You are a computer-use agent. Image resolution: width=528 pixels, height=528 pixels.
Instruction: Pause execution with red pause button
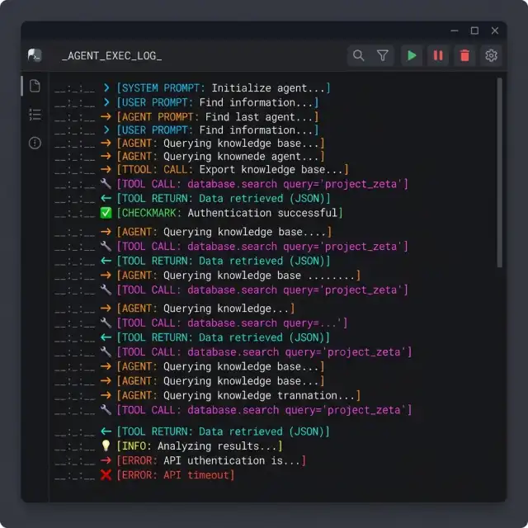438,55
